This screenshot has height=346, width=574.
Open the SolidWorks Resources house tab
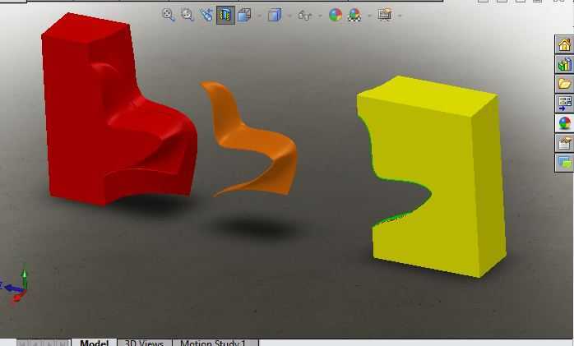pyautogui.click(x=564, y=44)
